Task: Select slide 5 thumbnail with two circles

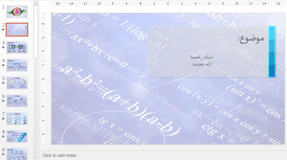Action: (x=17, y=83)
